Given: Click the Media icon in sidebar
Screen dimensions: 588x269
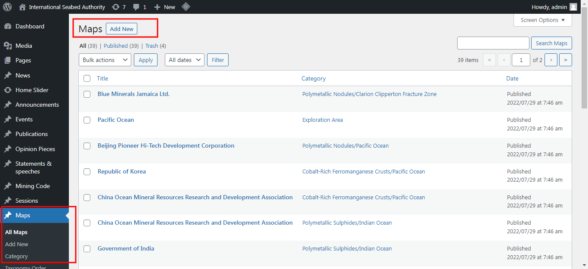Looking at the screenshot, I should click(7, 46).
